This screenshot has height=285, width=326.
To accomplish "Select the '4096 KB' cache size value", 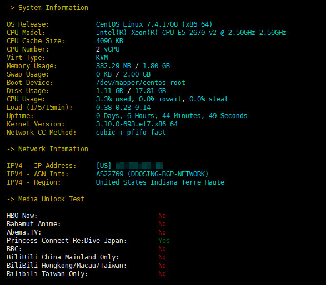I will [x=109, y=41].
